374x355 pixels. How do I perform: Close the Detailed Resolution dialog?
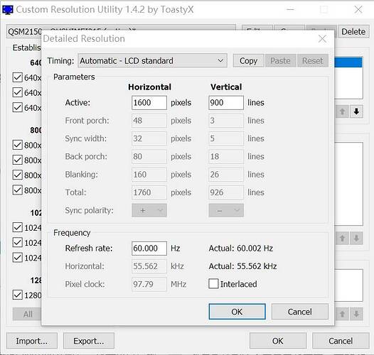point(322,38)
